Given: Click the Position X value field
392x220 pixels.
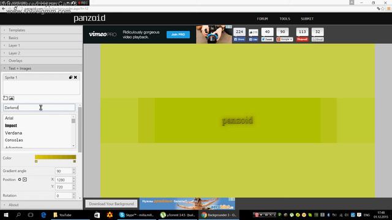Looking at the screenshot, I should click(64, 180).
